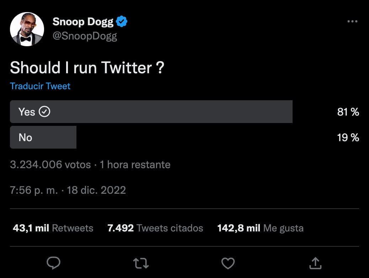This screenshot has height=278, width=369.
Task: Retweet this poll with the arrows icon
Action: pyautogui.click(x=141, y=263)
